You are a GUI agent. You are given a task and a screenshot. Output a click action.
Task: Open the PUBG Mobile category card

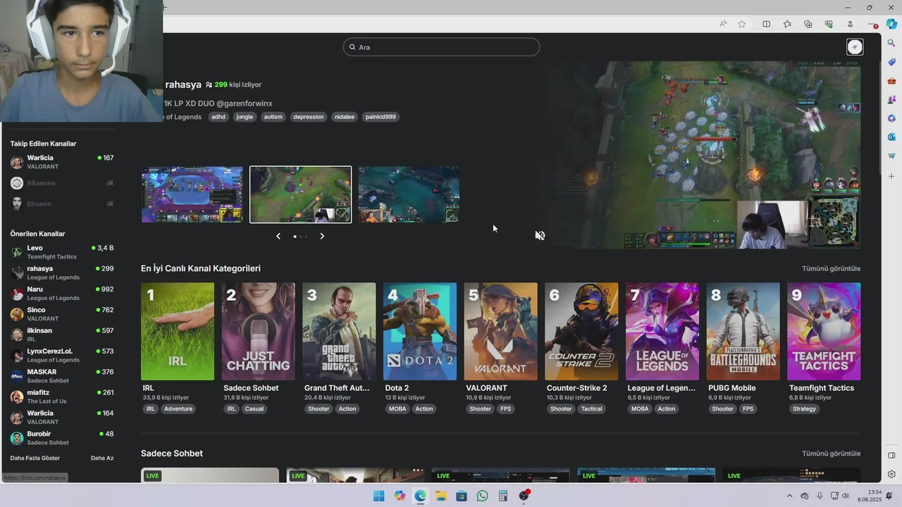point(743,332)
